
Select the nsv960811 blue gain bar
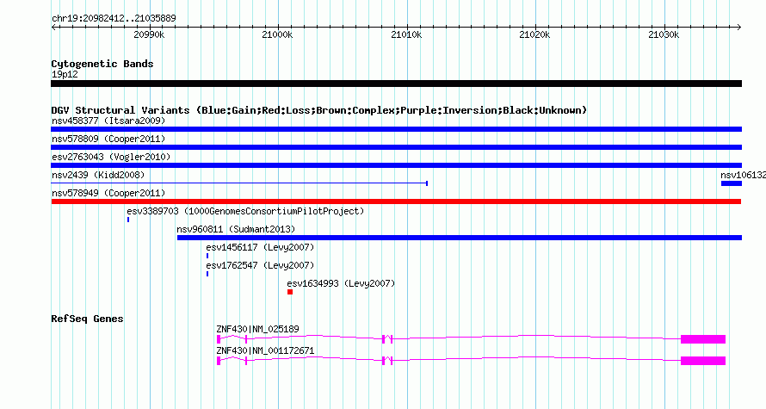pyautogui.click(x=460, y=238)
